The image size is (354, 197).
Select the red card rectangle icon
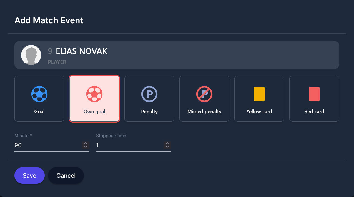(314, 94)
